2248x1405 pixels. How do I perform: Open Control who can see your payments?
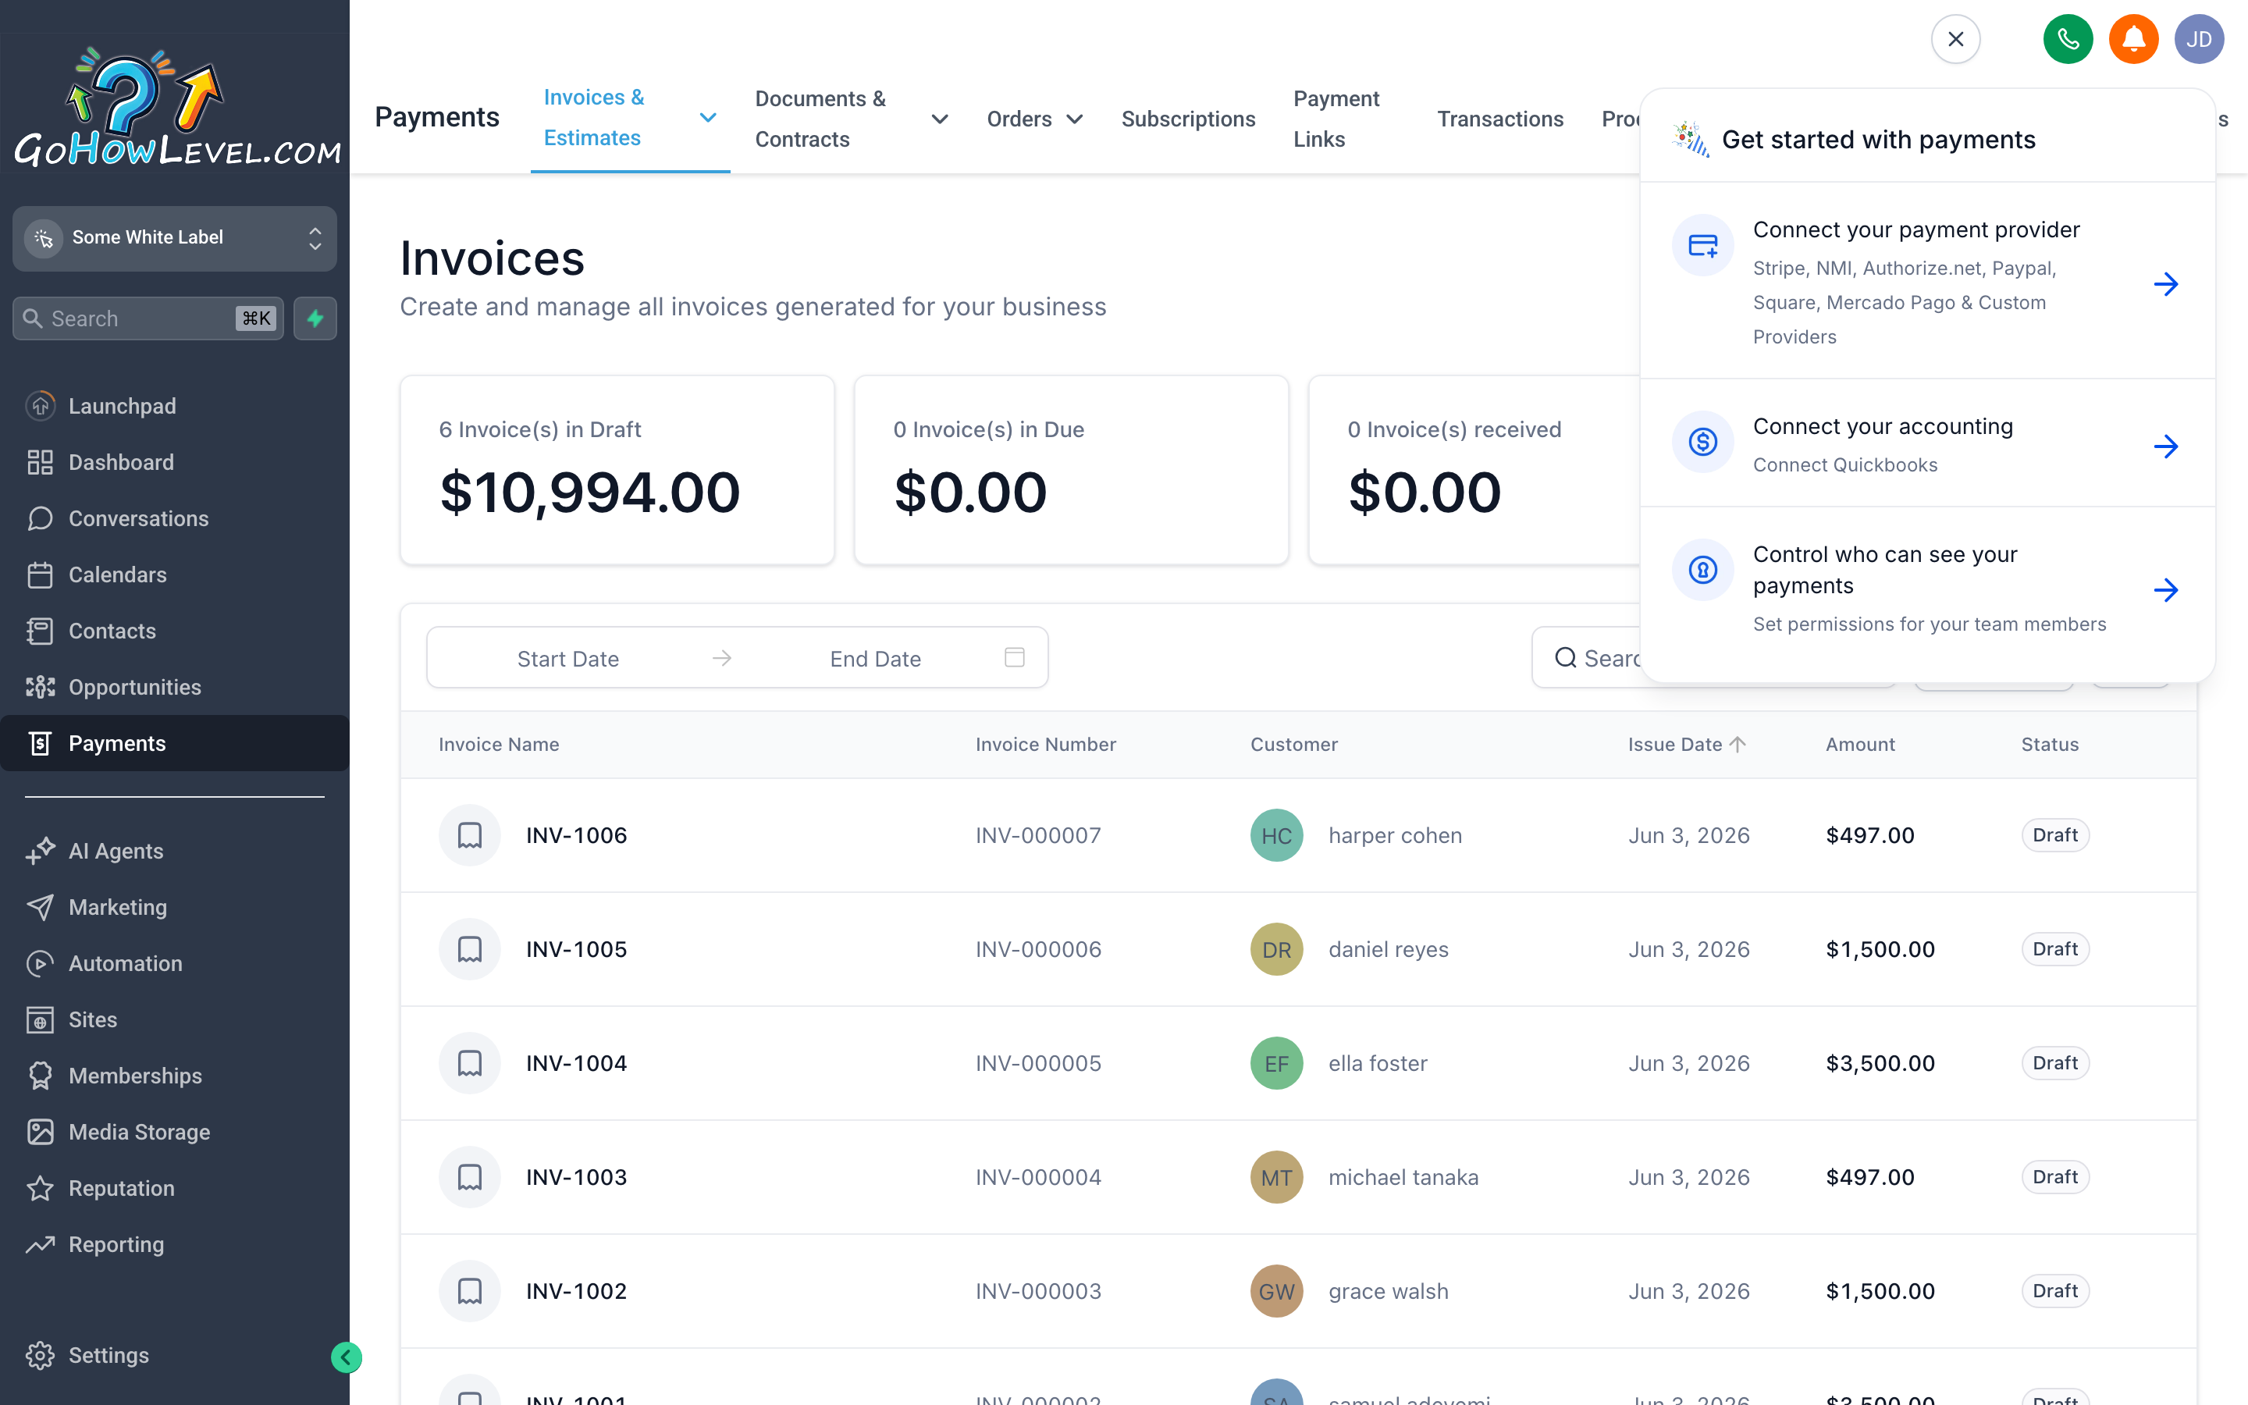[x=1927, y=589]
